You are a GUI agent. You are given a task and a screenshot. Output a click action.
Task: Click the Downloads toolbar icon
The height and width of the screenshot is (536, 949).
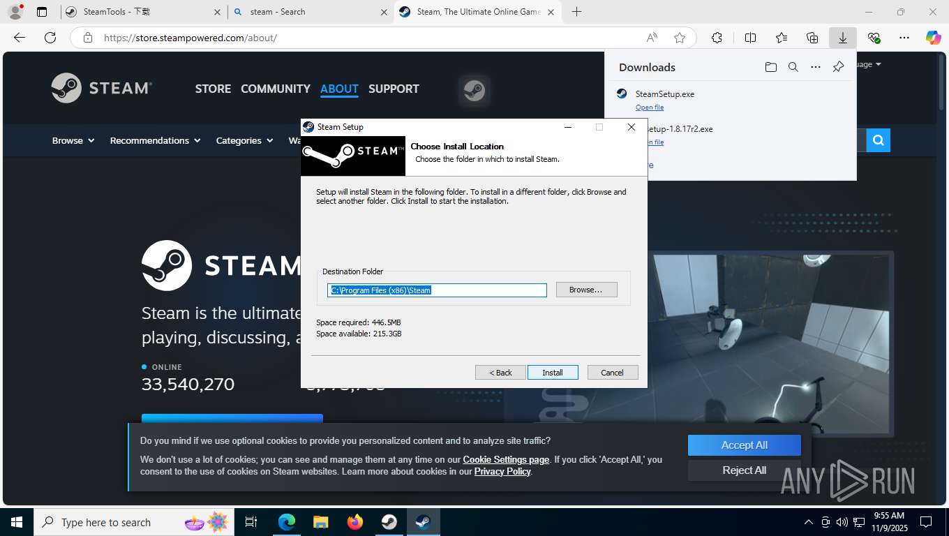point(843,38)
